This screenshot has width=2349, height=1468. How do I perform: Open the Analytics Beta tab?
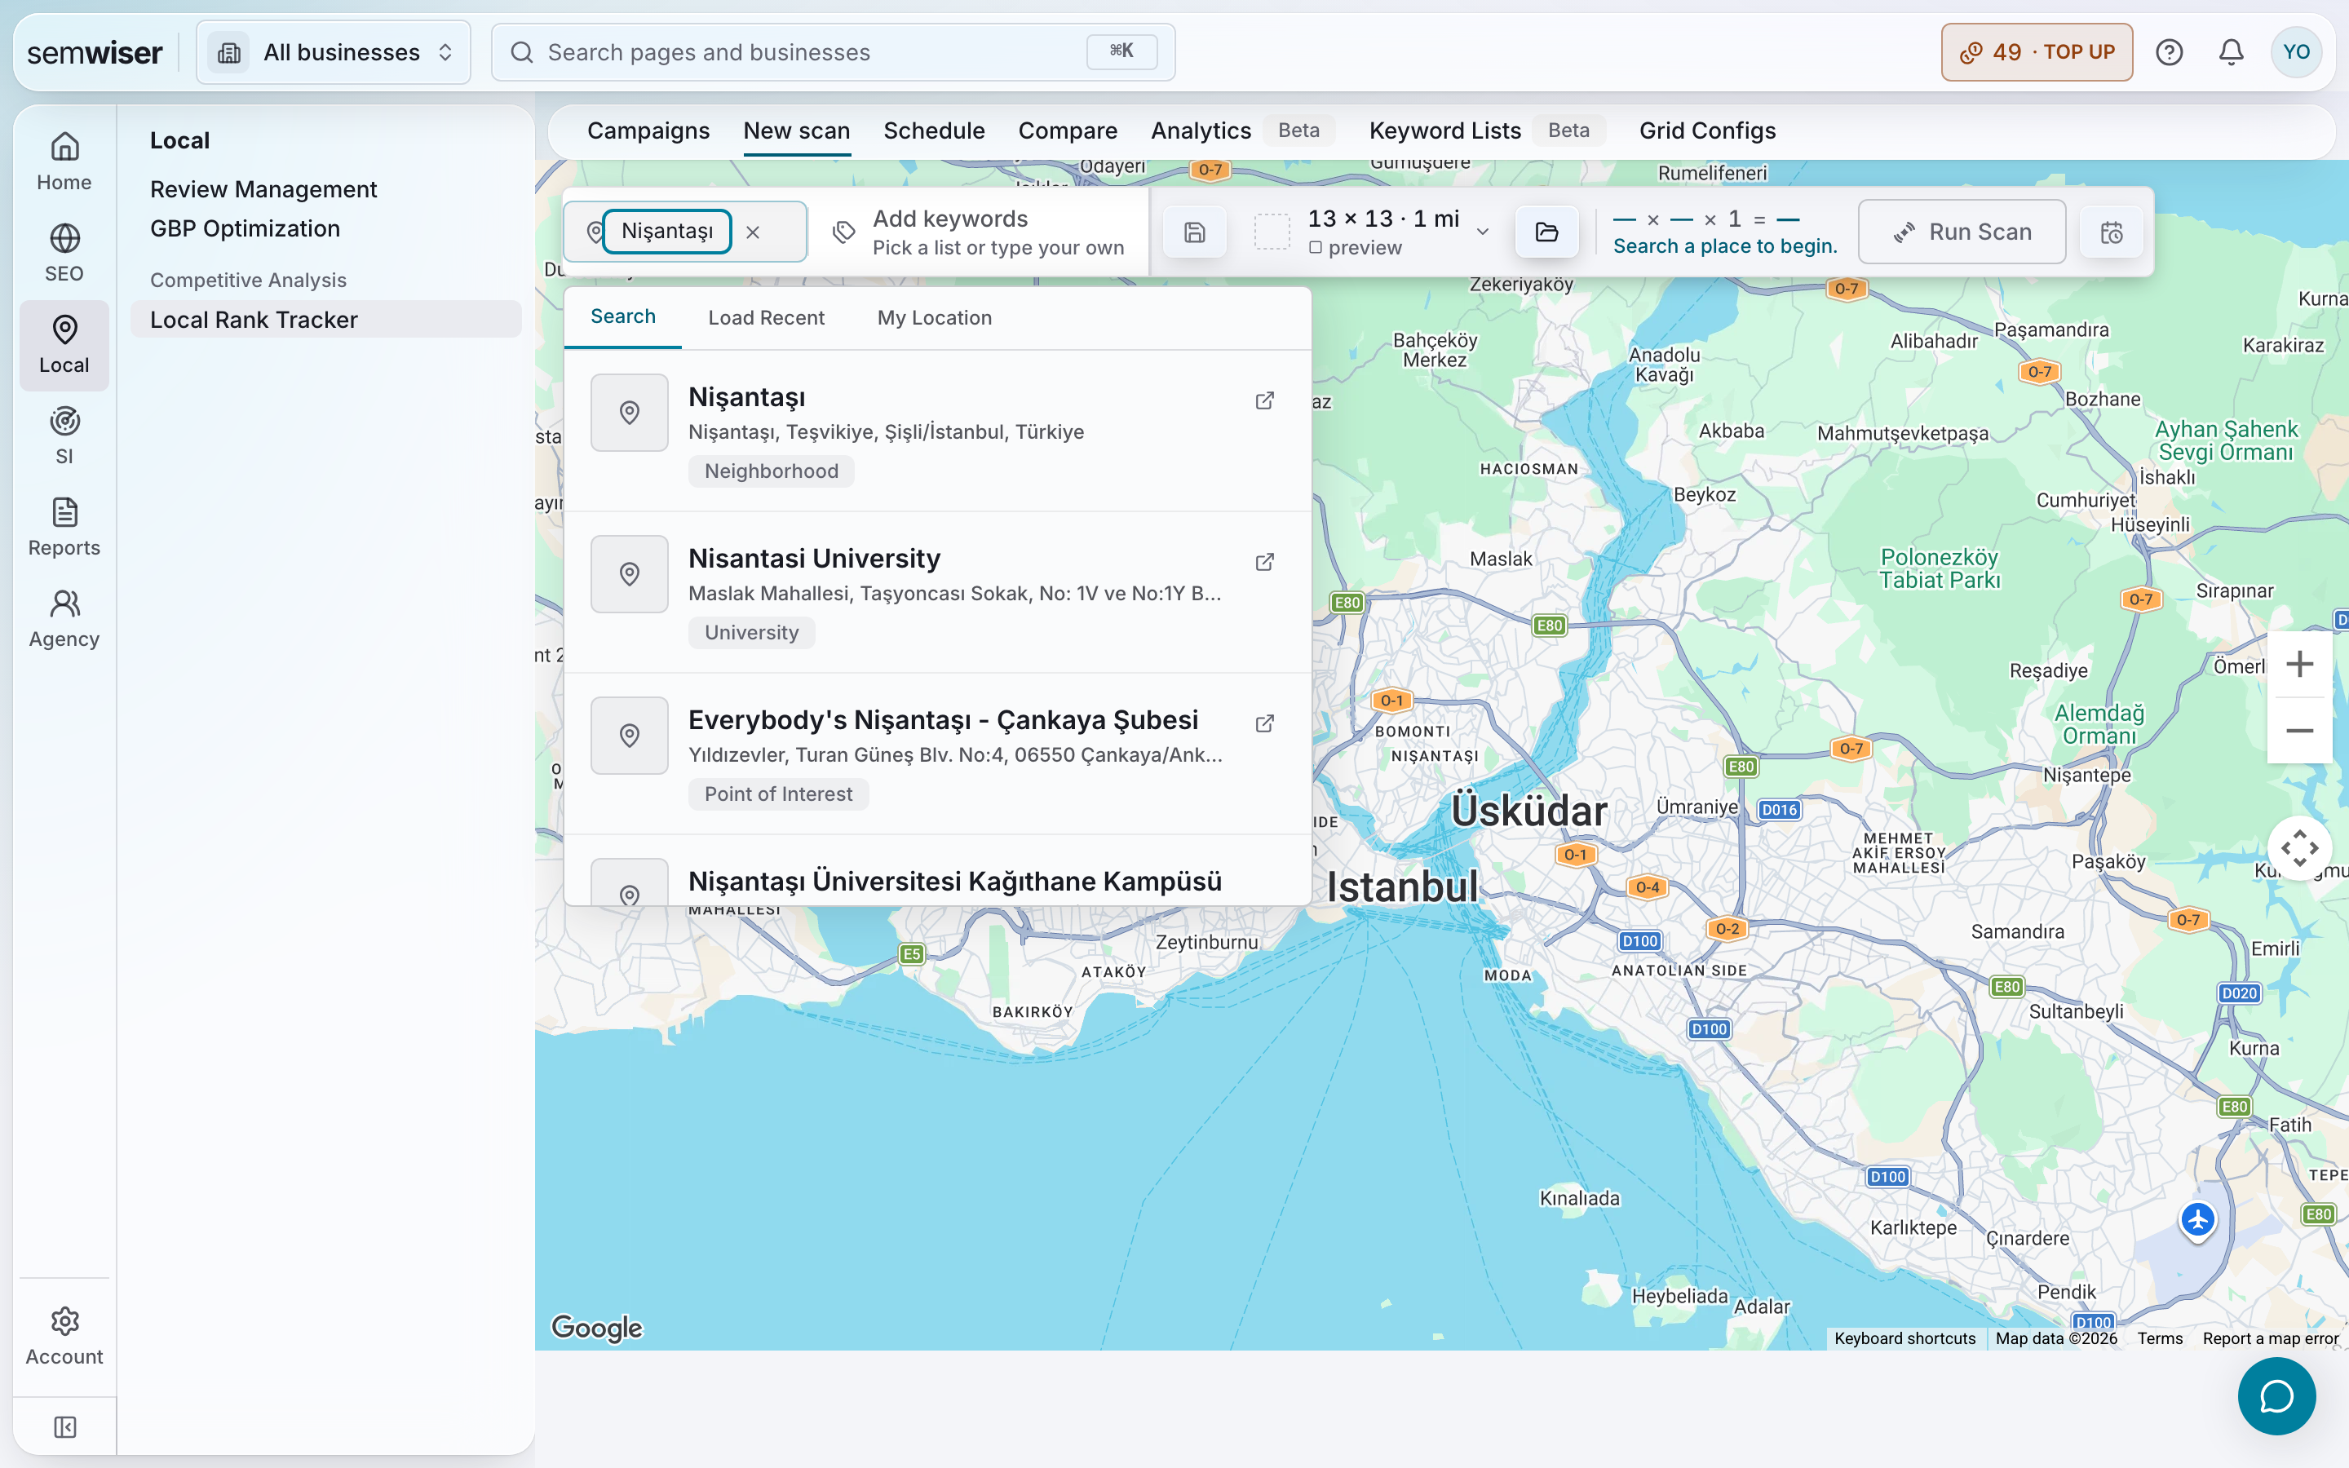[x=1241, y=131]
